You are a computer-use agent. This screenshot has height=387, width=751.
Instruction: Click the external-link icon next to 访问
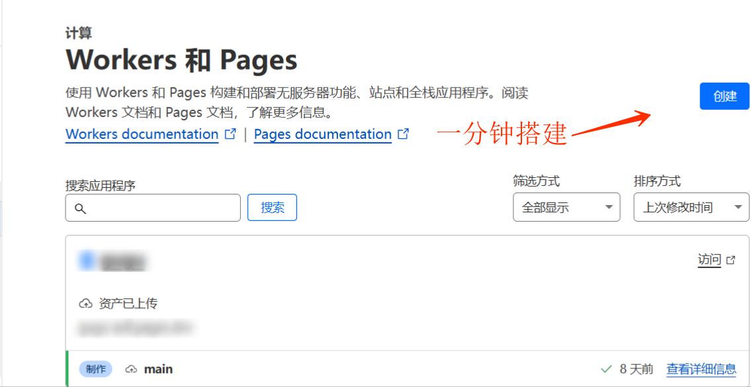(730, 260)
